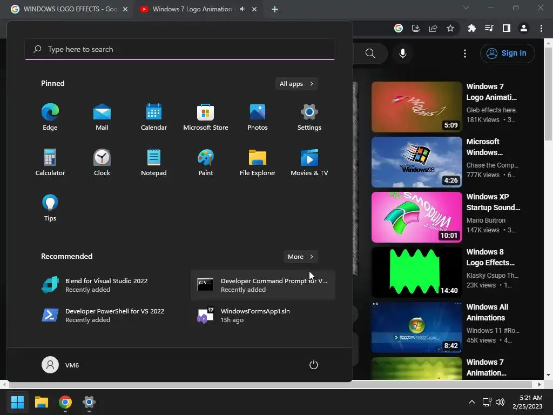
Task: Open a new Chrome tab
Action: (275, 9)
